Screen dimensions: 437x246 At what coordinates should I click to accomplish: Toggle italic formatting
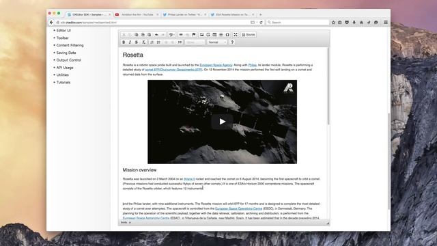130,42
